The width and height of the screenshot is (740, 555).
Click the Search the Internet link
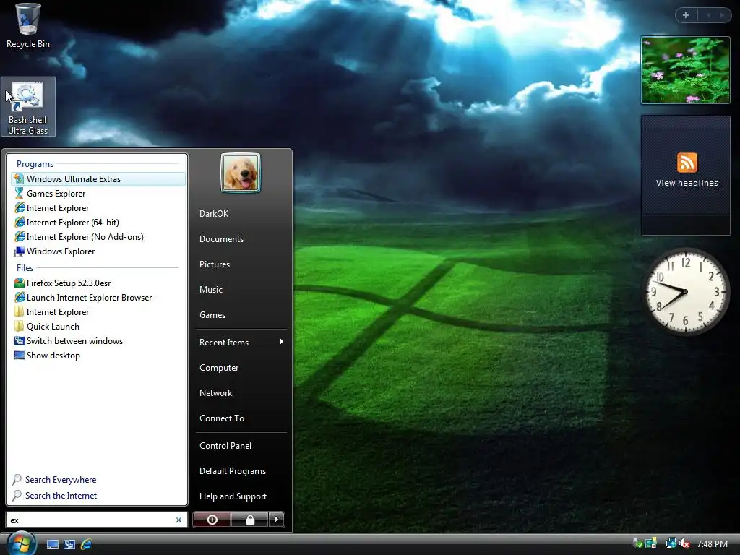tap(61, 496)
